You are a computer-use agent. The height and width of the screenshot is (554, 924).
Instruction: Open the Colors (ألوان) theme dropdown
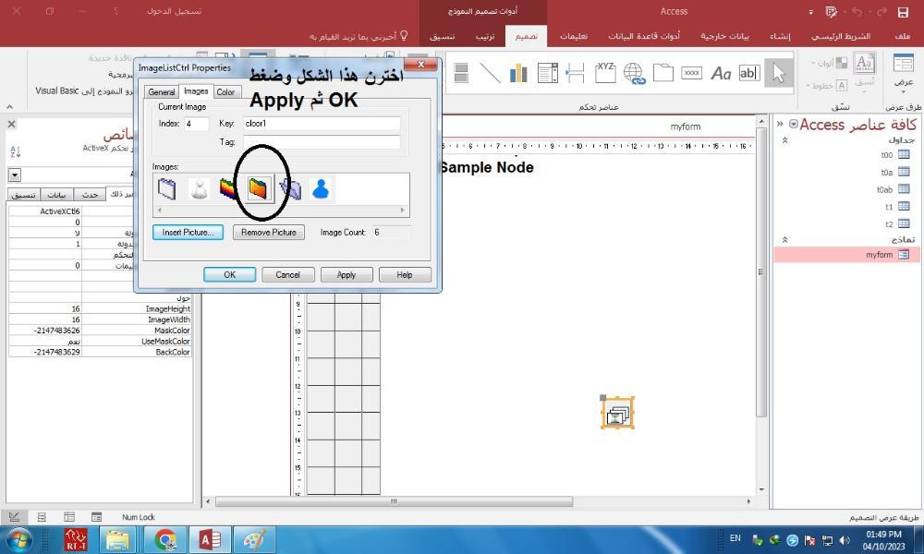pos(829,63)
